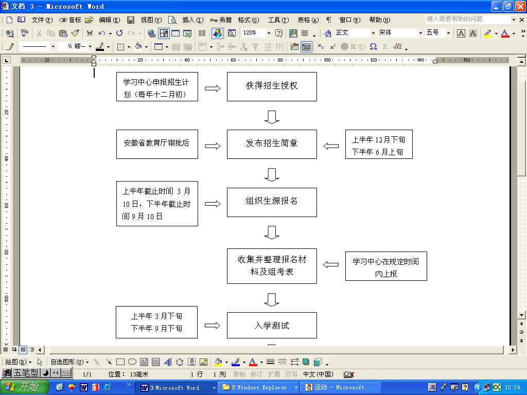Click the Insert Table icon
This screenshot has width=527, height=395.
175,33
